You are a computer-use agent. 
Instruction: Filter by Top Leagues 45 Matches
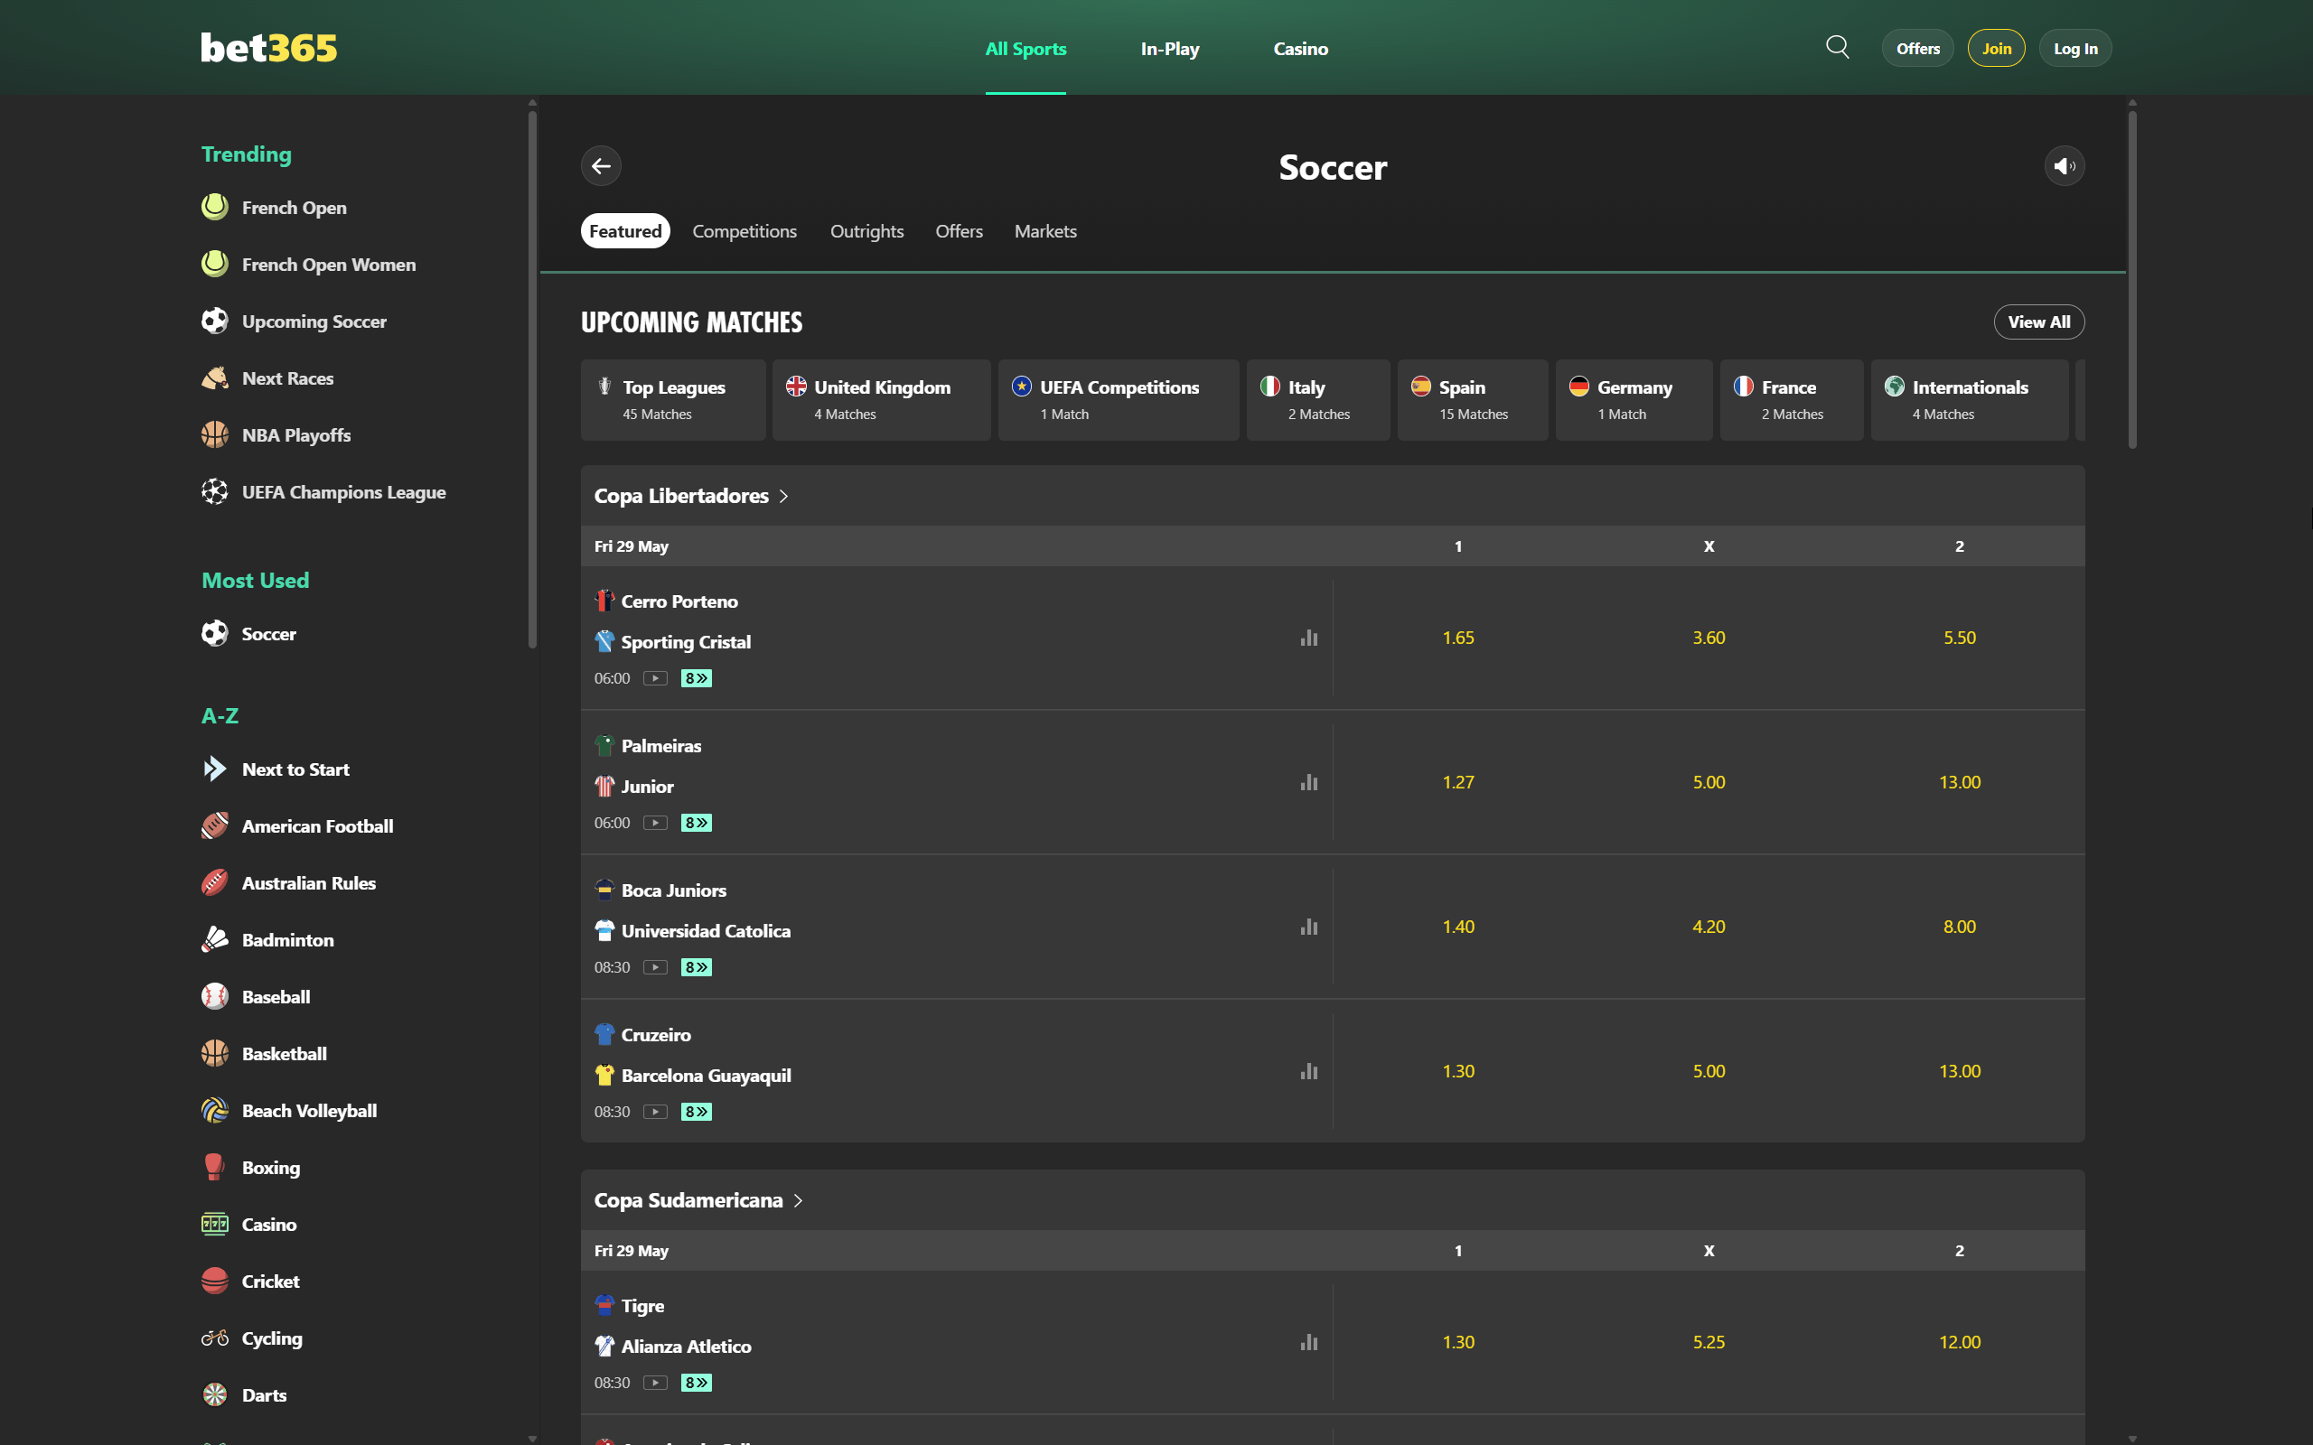coord(673,399)
